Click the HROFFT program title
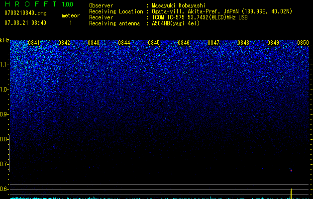Viewport: 313px width, 199px height. 31,4
